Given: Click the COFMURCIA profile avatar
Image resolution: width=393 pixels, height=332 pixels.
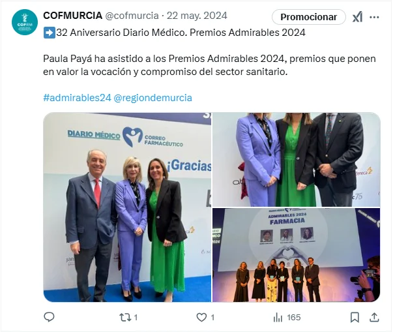Looking at the screenshot, I should pyautogui.click(x=25, y=22).
